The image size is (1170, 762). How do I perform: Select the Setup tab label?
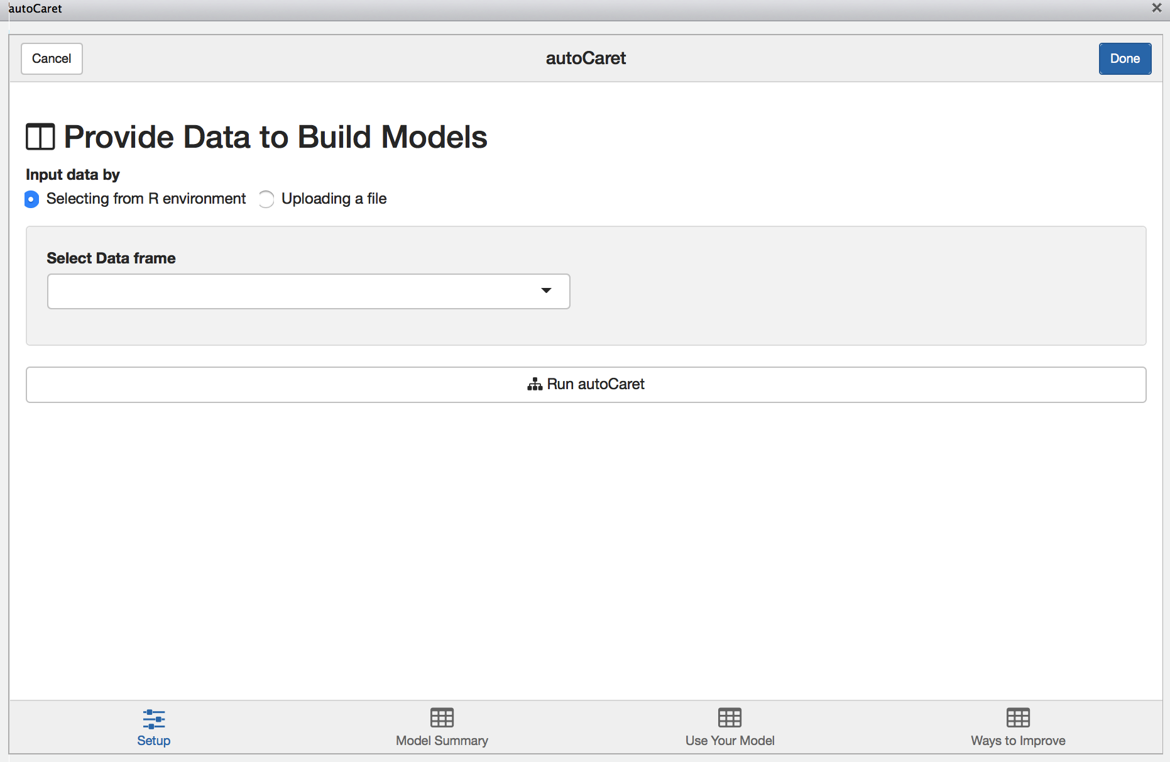click(154, 741)
